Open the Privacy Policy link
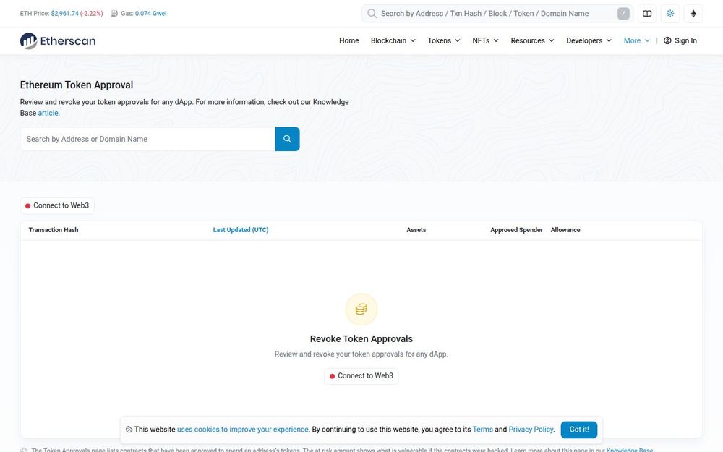 click(531, 430)
